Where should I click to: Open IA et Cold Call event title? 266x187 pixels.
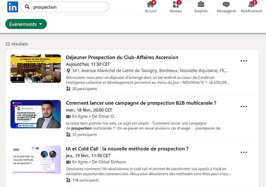tap(127, 149)
